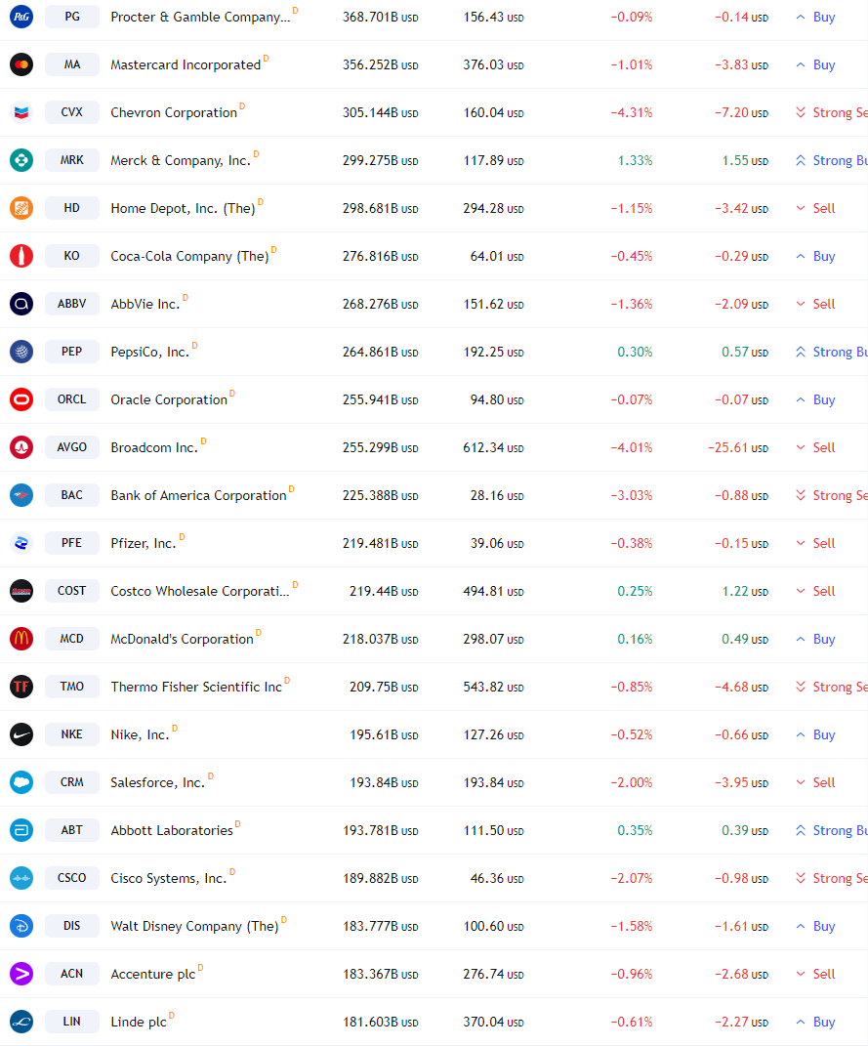Open Walt Disney Company (The) link

[x=194, y=926]
